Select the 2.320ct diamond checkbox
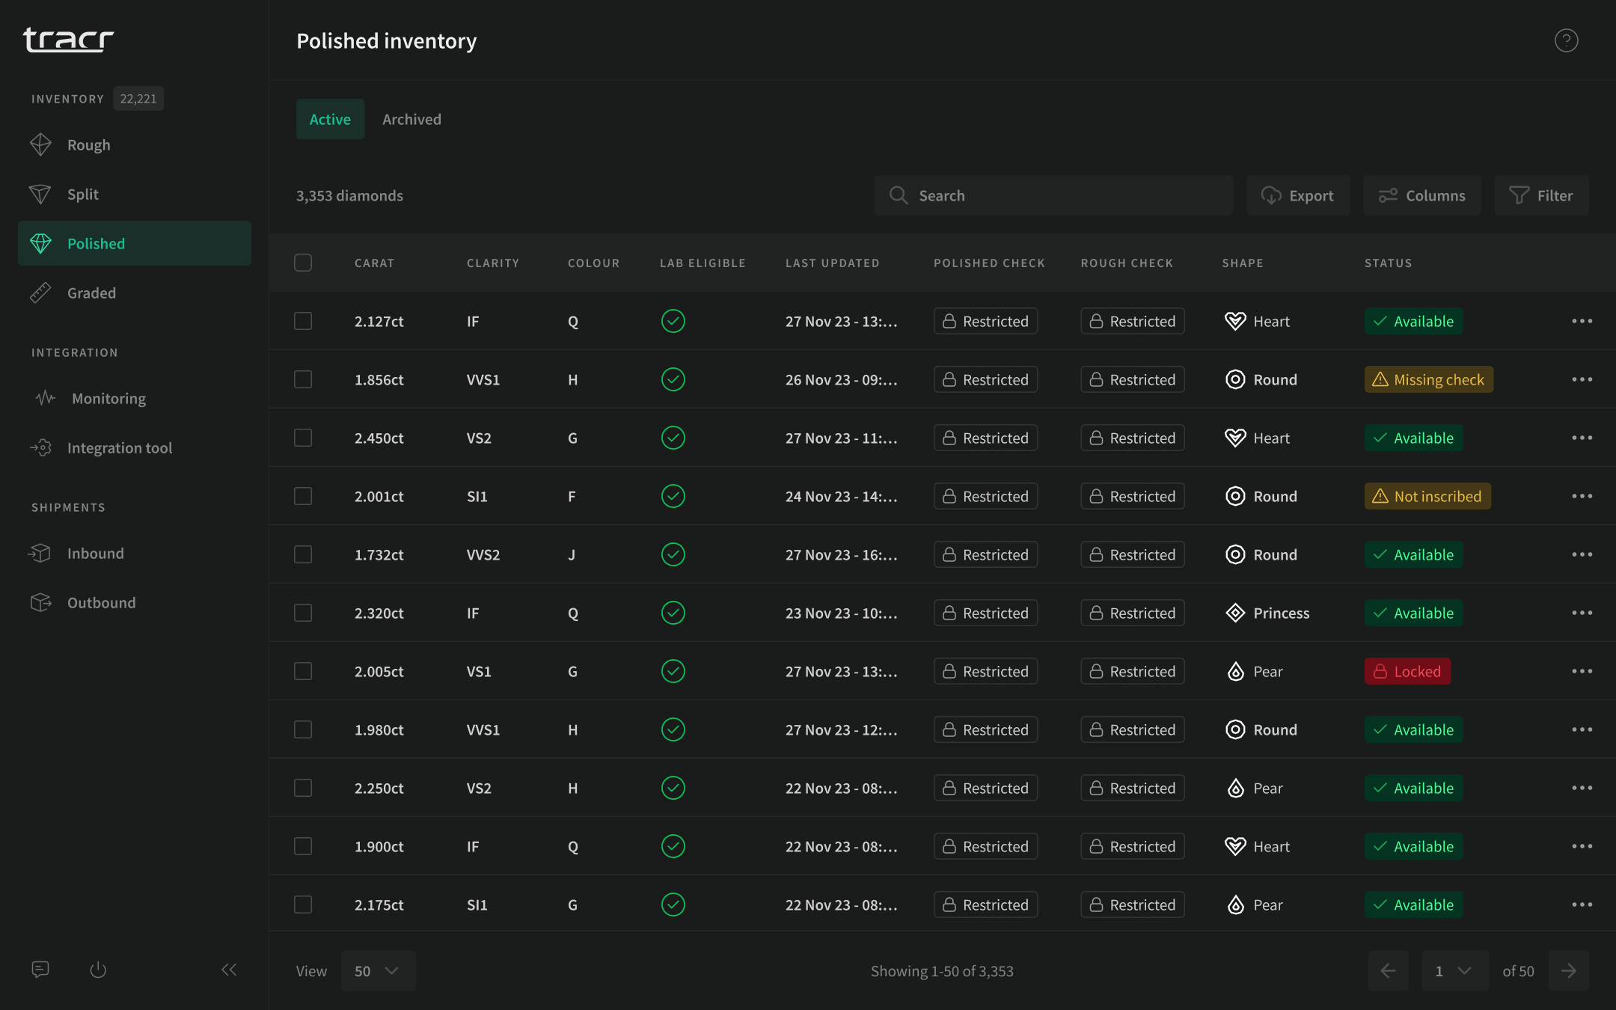This screenshot has width=1616, height=1010. click(303, 613)
